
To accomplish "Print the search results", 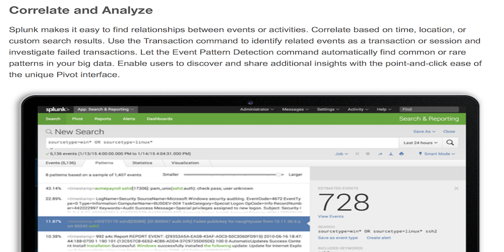I will (x=401, y=154).
